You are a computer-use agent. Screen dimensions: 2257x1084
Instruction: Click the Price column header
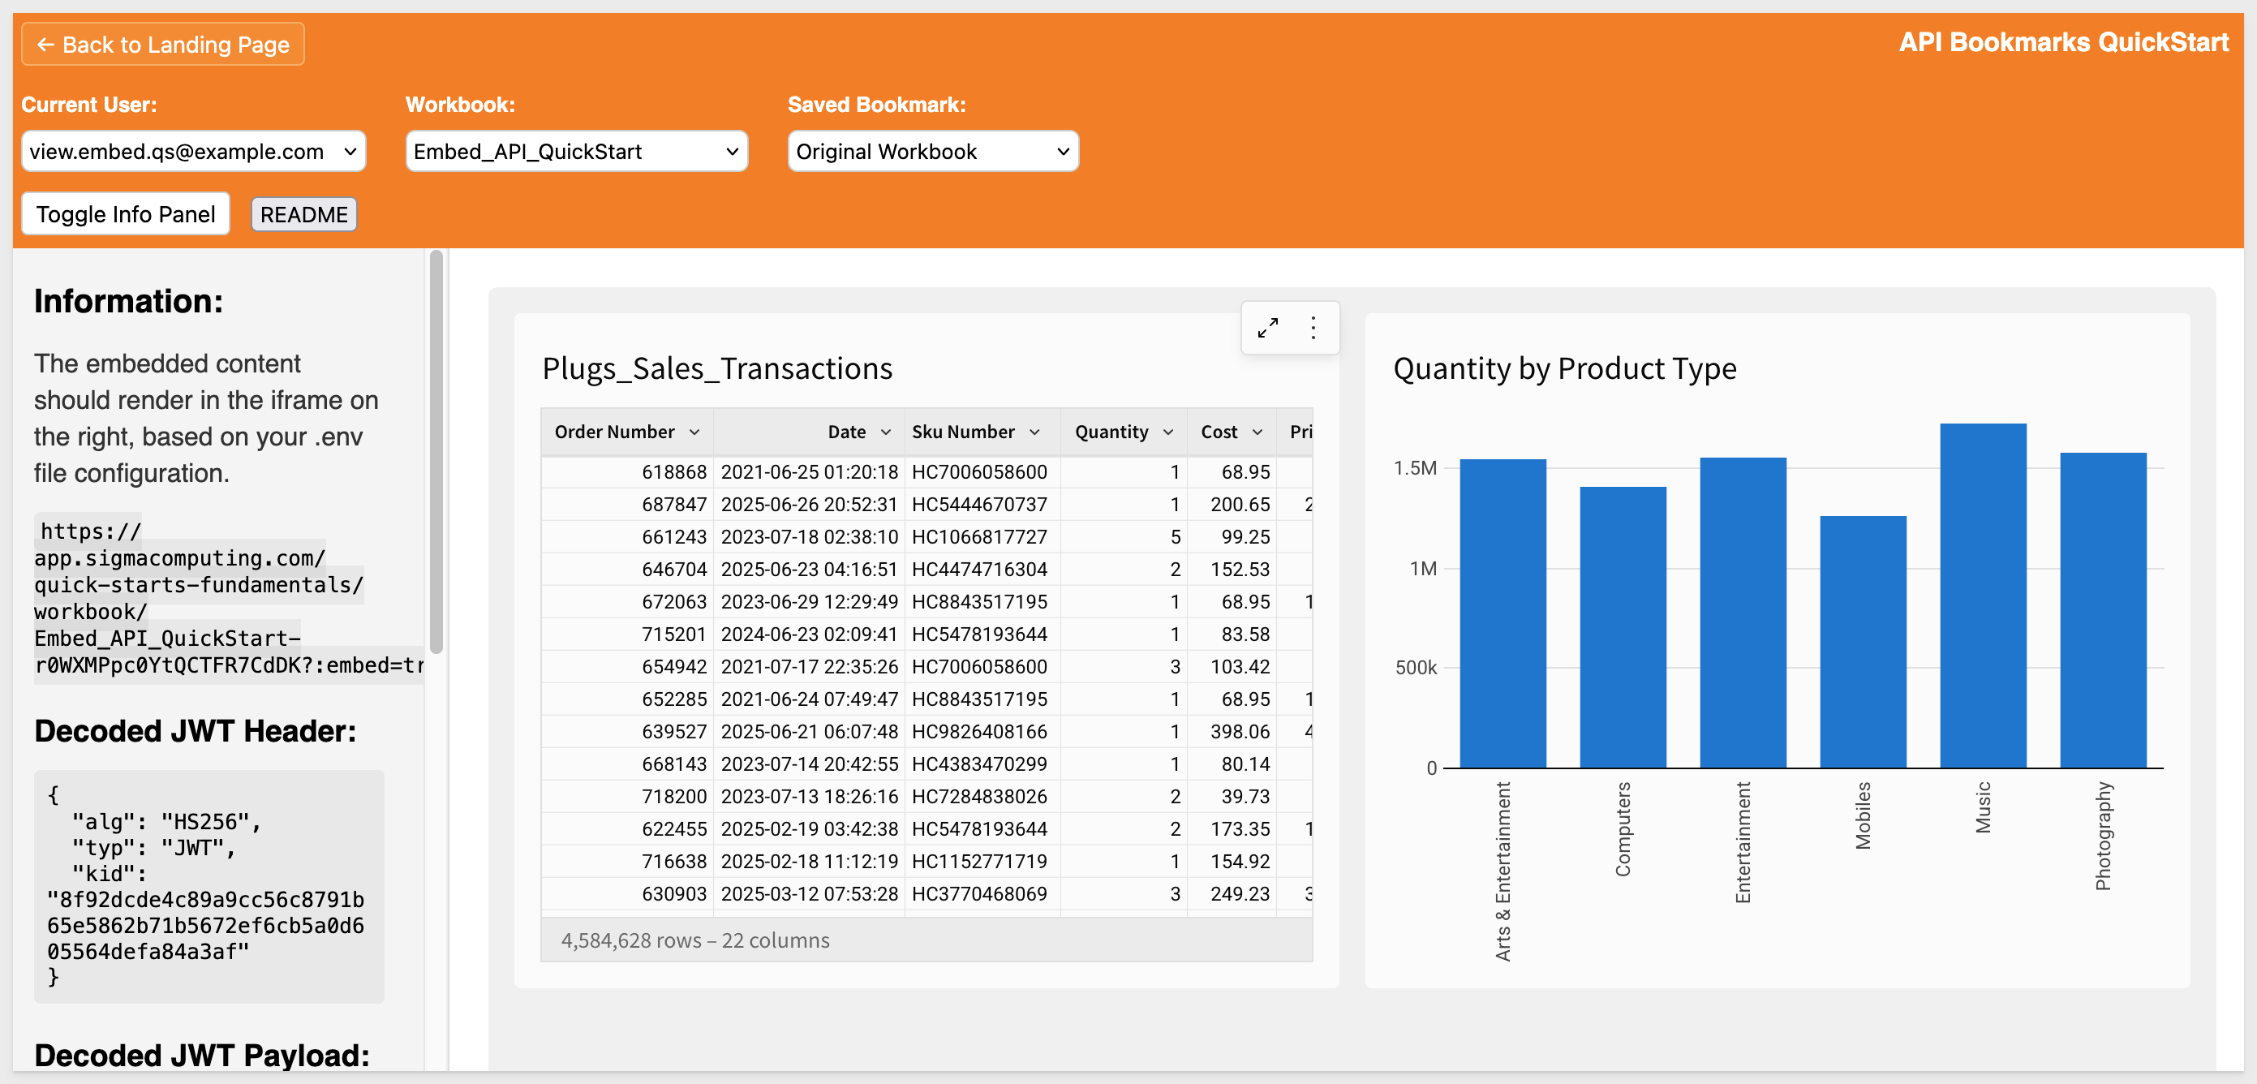(1300, 432)
